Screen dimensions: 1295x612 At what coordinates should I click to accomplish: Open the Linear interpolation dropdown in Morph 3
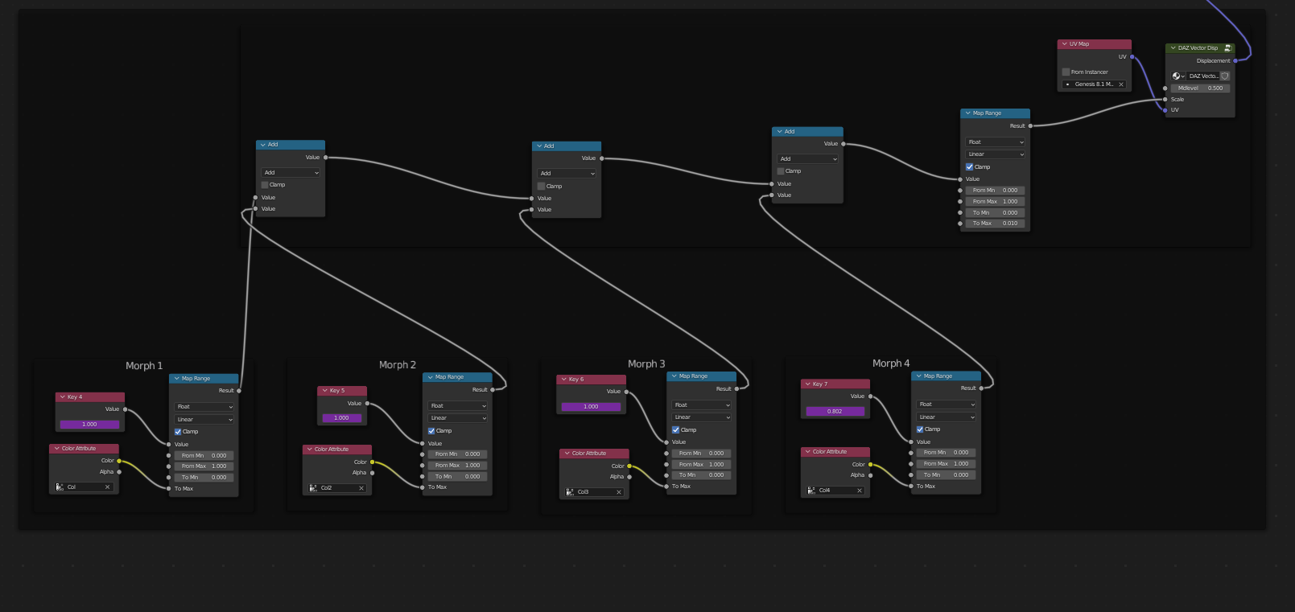pyautogui.click(x=702, y=417)
